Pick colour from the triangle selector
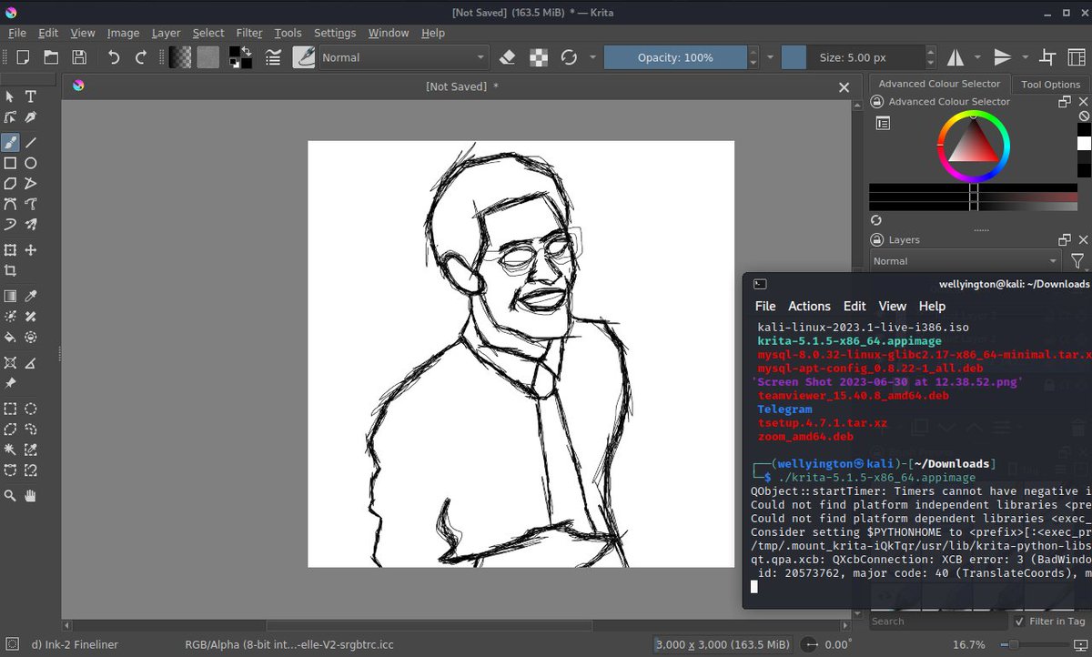Image resolution: width=1092 pixels, height=657 pixels. (x=973, y=141)
